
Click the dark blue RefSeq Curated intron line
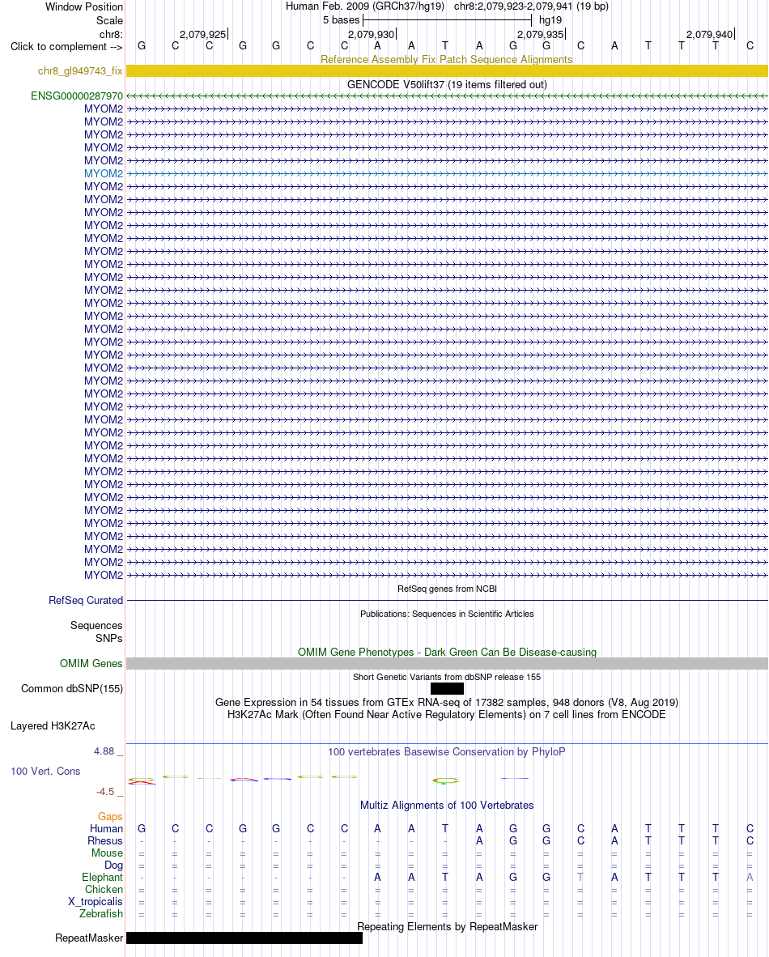click(447, 601)
